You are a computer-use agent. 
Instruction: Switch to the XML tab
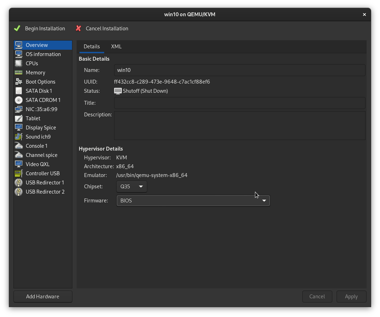tap(116, 47)
